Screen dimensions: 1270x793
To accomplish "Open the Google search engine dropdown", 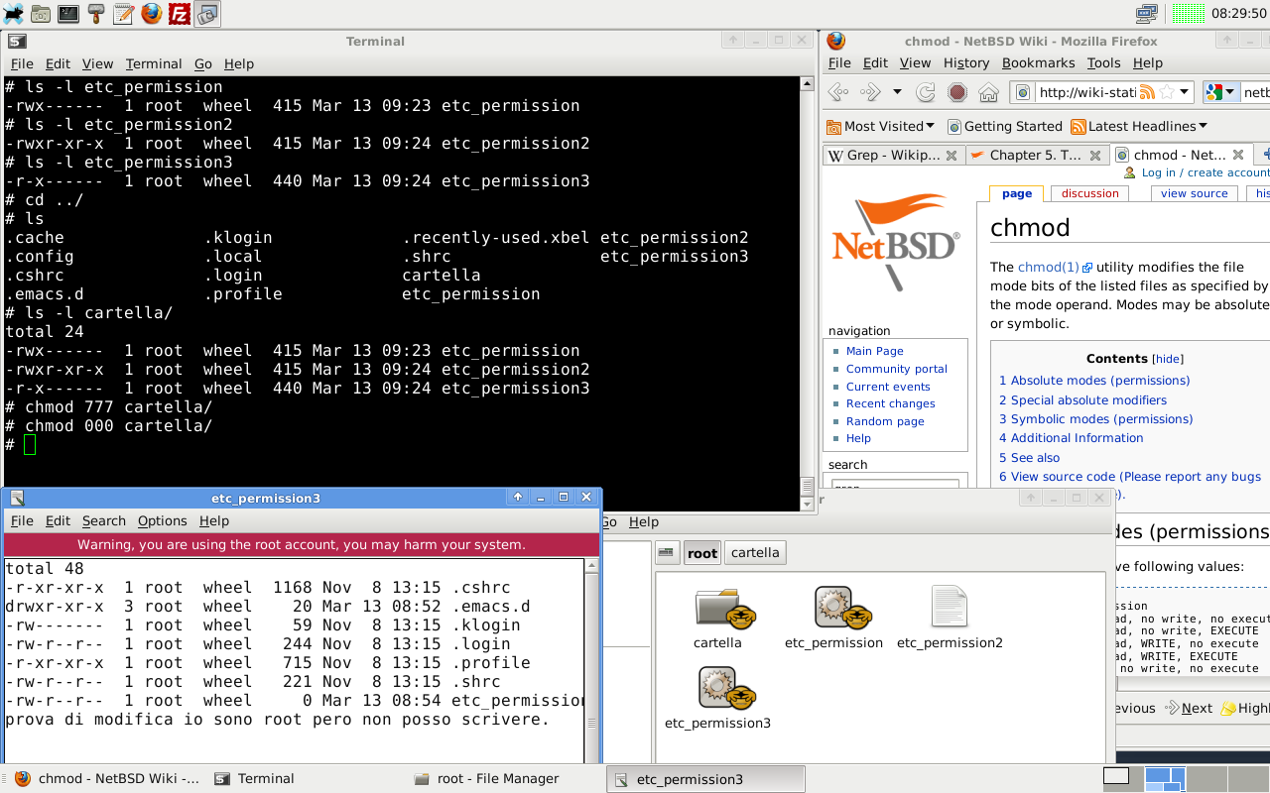I will pyautogui.click(x=1220, y=92).
